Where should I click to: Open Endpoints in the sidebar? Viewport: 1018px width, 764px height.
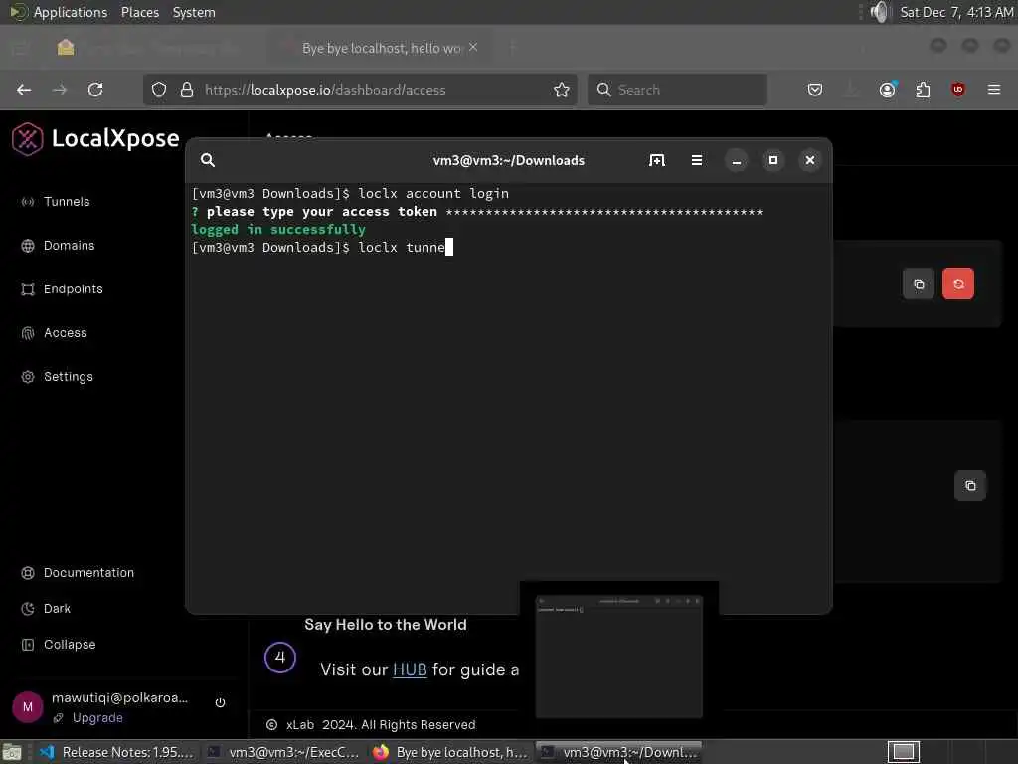pos(62,289)
